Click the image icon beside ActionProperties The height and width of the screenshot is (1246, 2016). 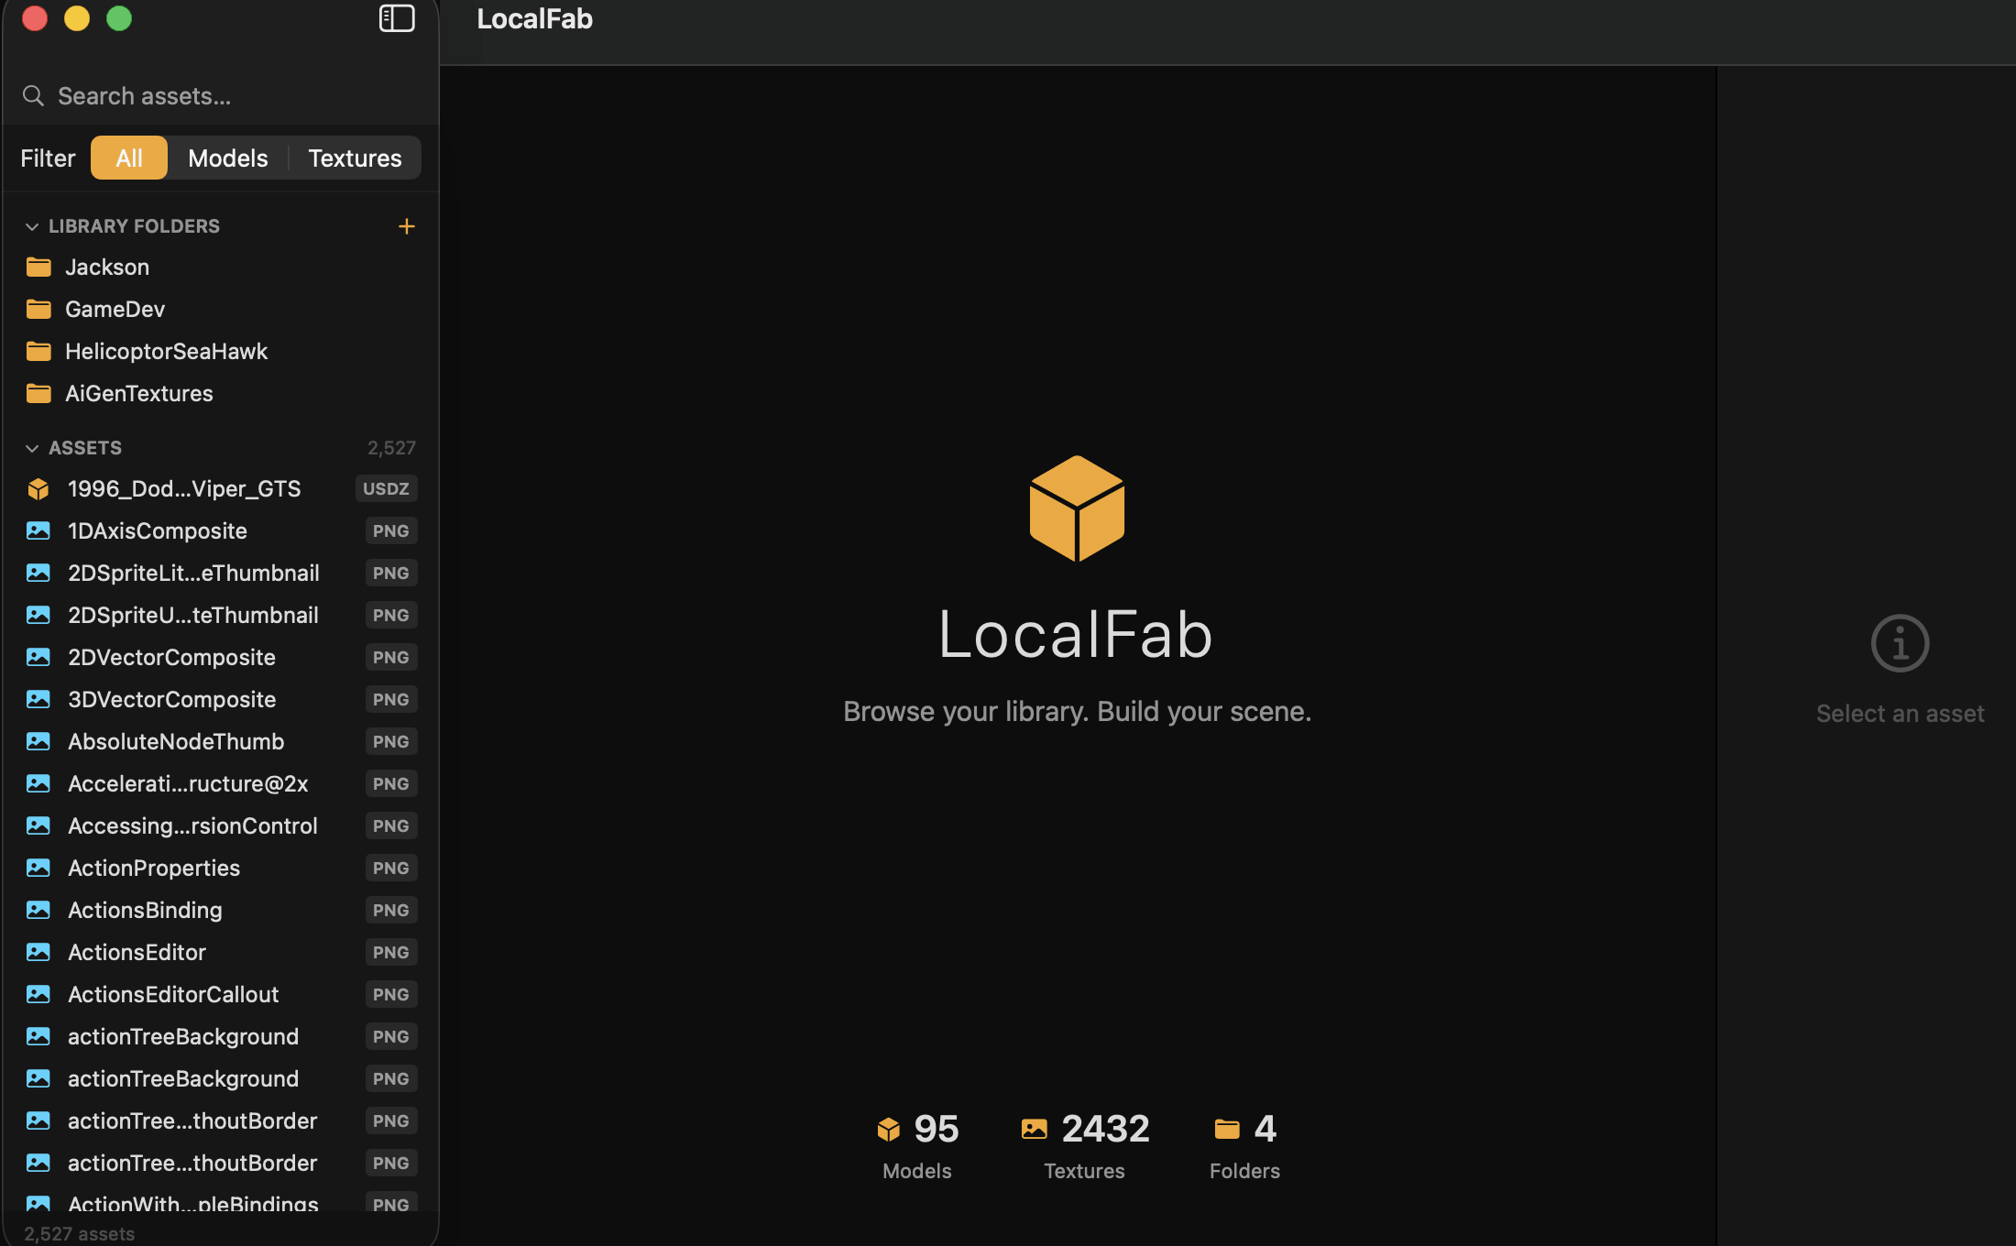coord(38,868)
